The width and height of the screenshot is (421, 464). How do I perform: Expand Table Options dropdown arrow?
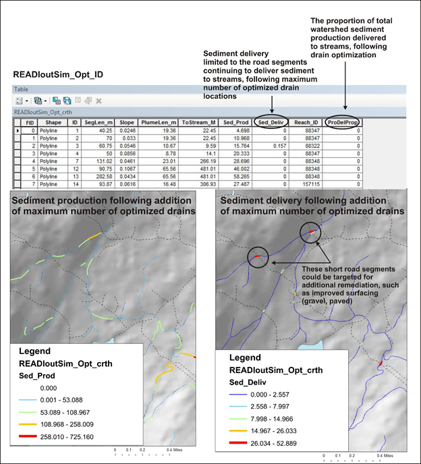pos(26,100)
